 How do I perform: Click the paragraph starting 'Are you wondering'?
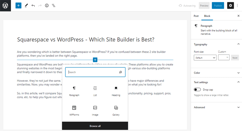tap(91, 54)
